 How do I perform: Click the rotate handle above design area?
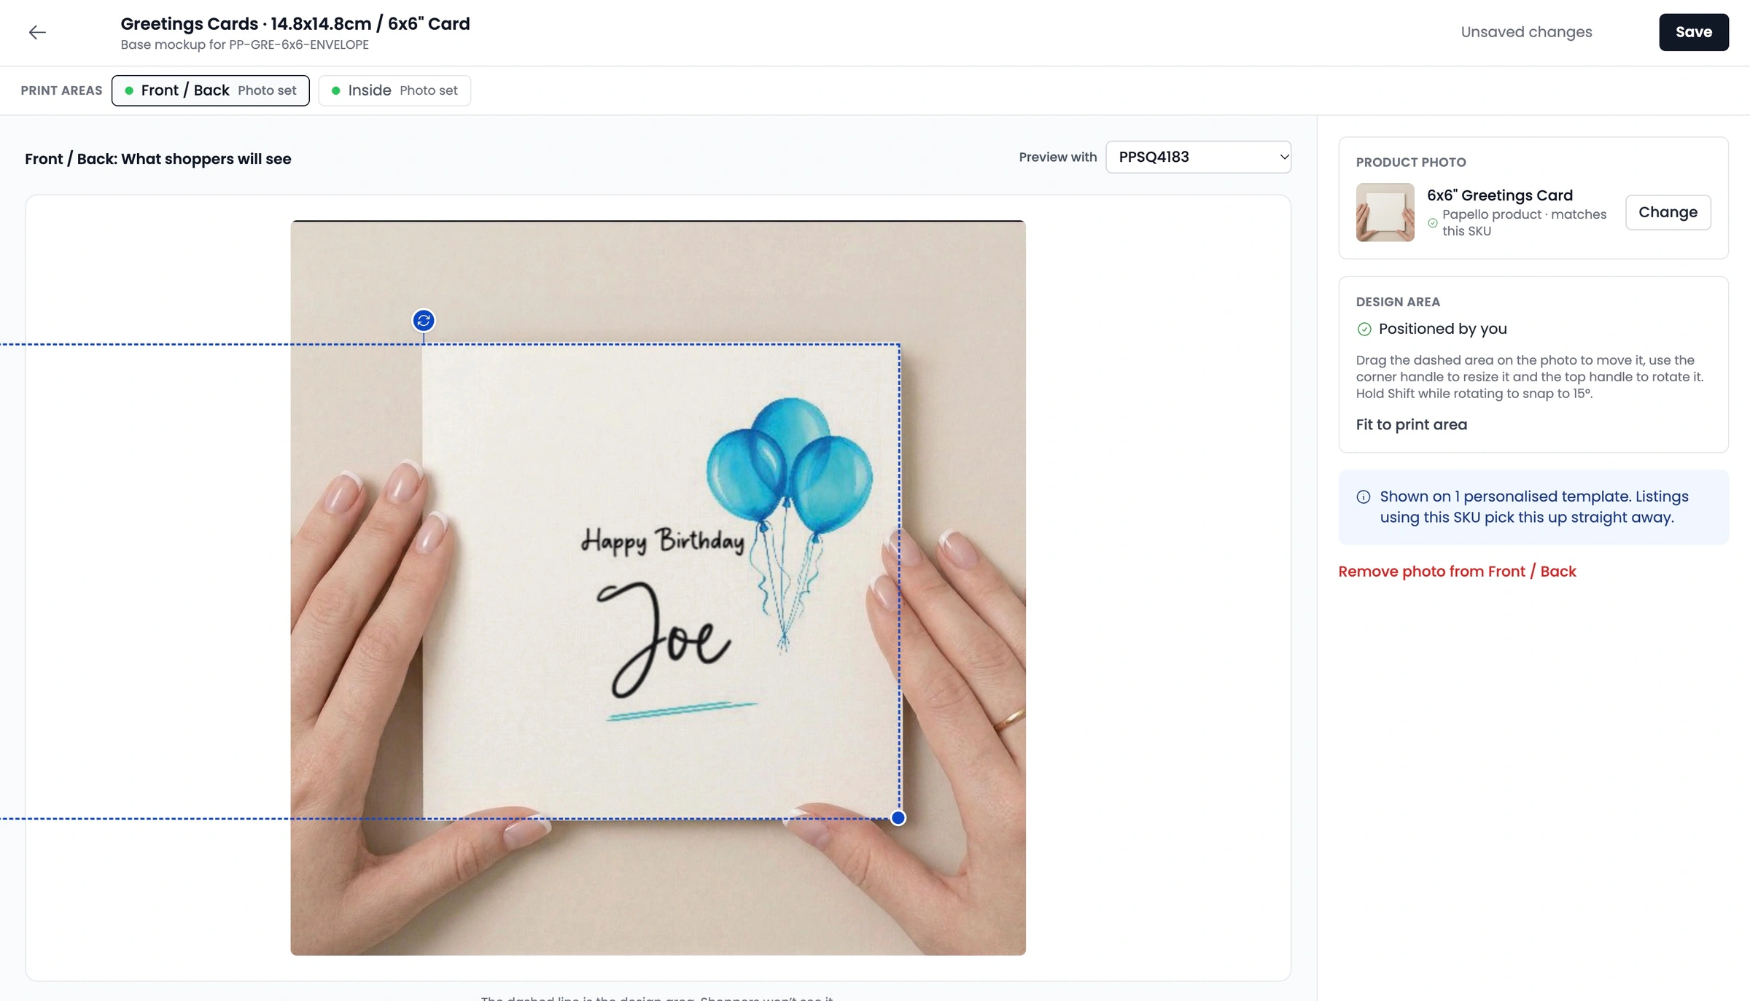pos(424,320)
